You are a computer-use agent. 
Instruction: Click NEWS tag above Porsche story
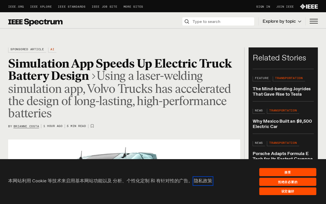[x=259, y=143]
